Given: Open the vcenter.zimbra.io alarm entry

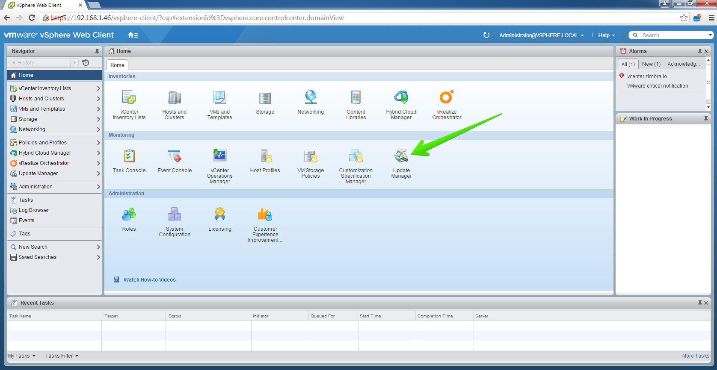Looking at the screenshot, I should point(647,76).
